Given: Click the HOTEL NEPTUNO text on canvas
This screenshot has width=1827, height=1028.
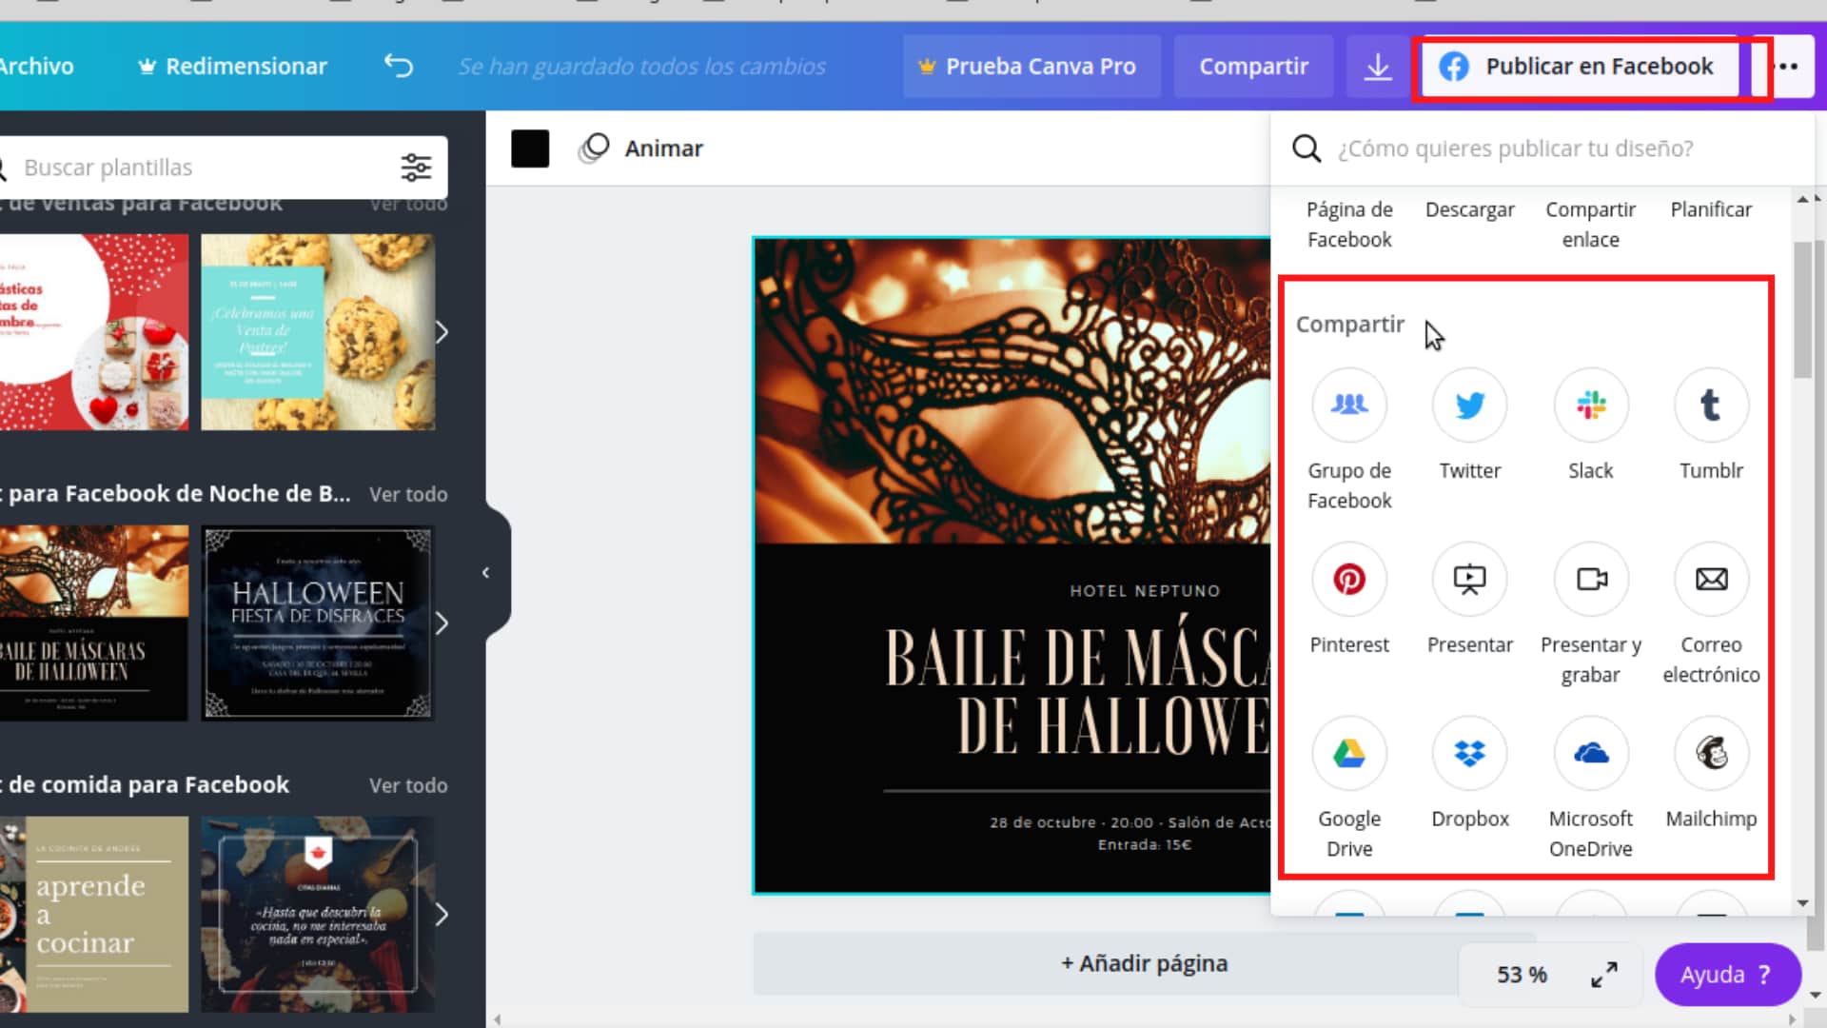Looking at the screenshot, I should [1144, 591].
